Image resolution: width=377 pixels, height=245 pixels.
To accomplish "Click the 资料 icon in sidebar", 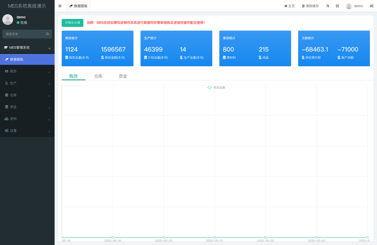I will [7, 119].
